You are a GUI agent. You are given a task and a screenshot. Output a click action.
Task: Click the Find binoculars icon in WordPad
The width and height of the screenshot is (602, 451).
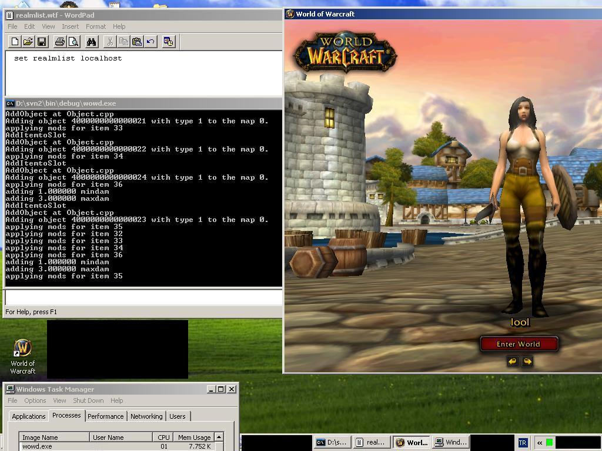pyautogui.click(x=91, y=42)
